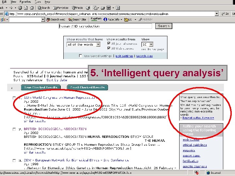The image size is (235, 176).
Task: Toggle All Web sources checkbox
Action: tap(109, 48)
